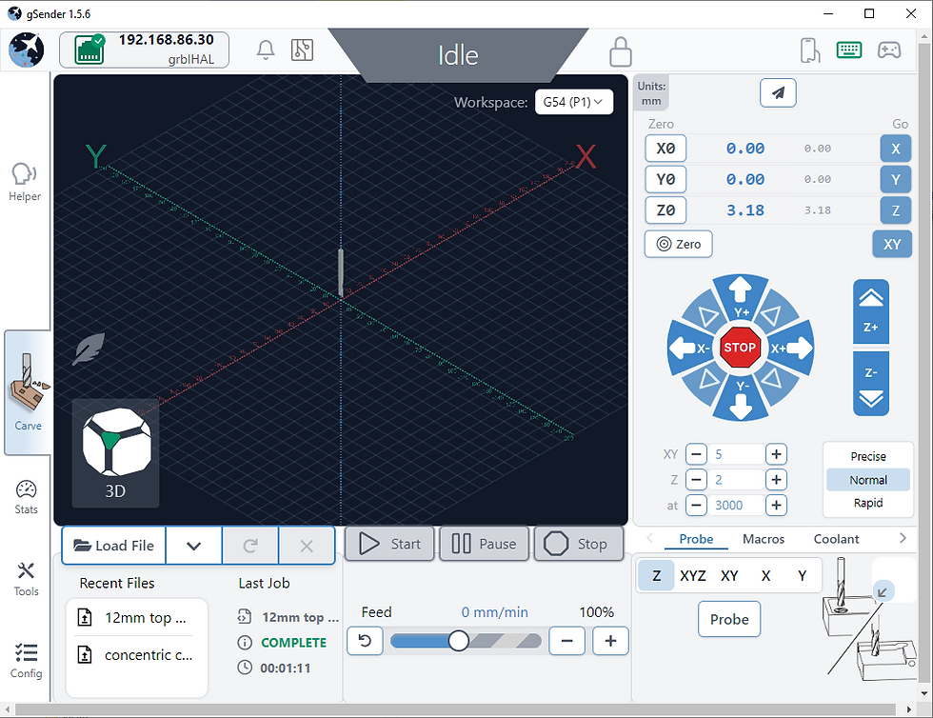Image resolution: width=933 pixels, height=718 pixels.
Task: Open recent file concentric c...
Action: (x=136, y=655)
